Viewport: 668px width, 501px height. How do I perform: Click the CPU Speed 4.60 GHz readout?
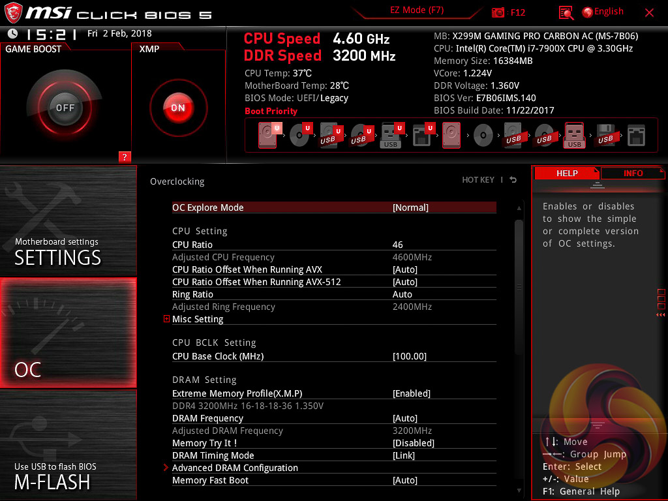pyautogui.click(x=316, y=38)
